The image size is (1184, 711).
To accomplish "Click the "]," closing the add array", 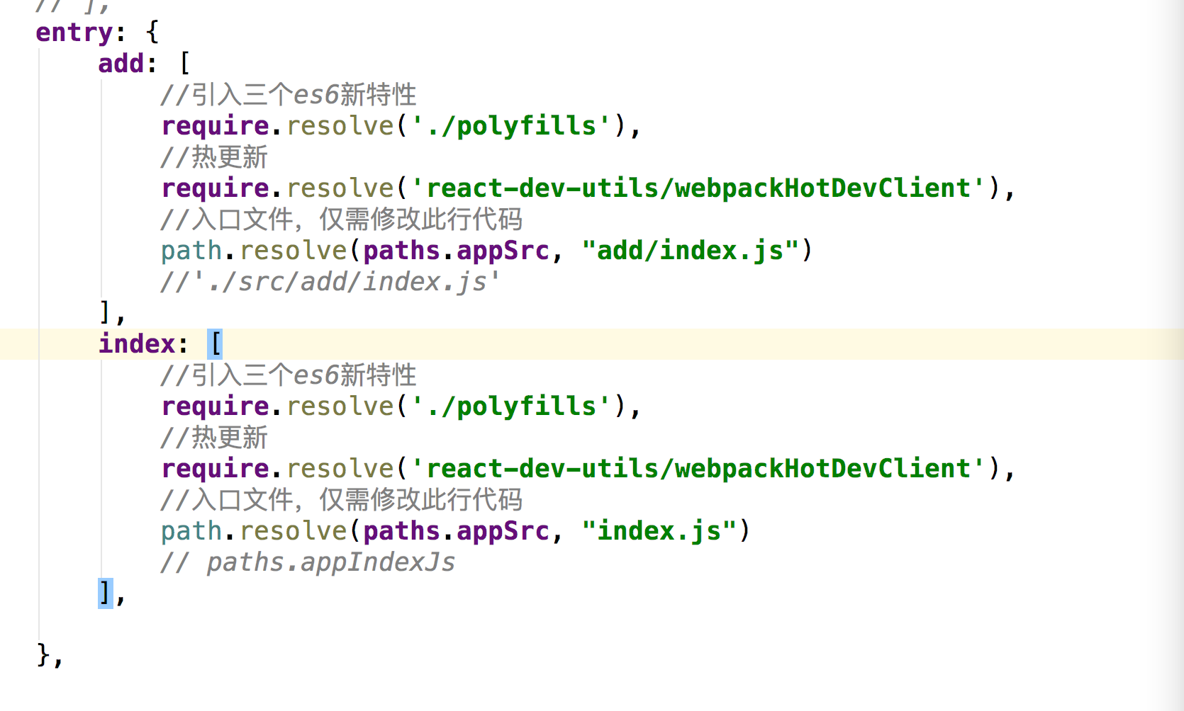I will pos(112,313).
